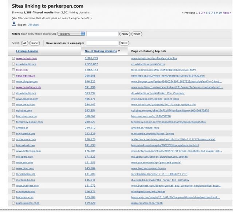Viewport: 233px width, 212px height.
Task: Open feedproxy.google.com domain link
Action: pos(29,122)
